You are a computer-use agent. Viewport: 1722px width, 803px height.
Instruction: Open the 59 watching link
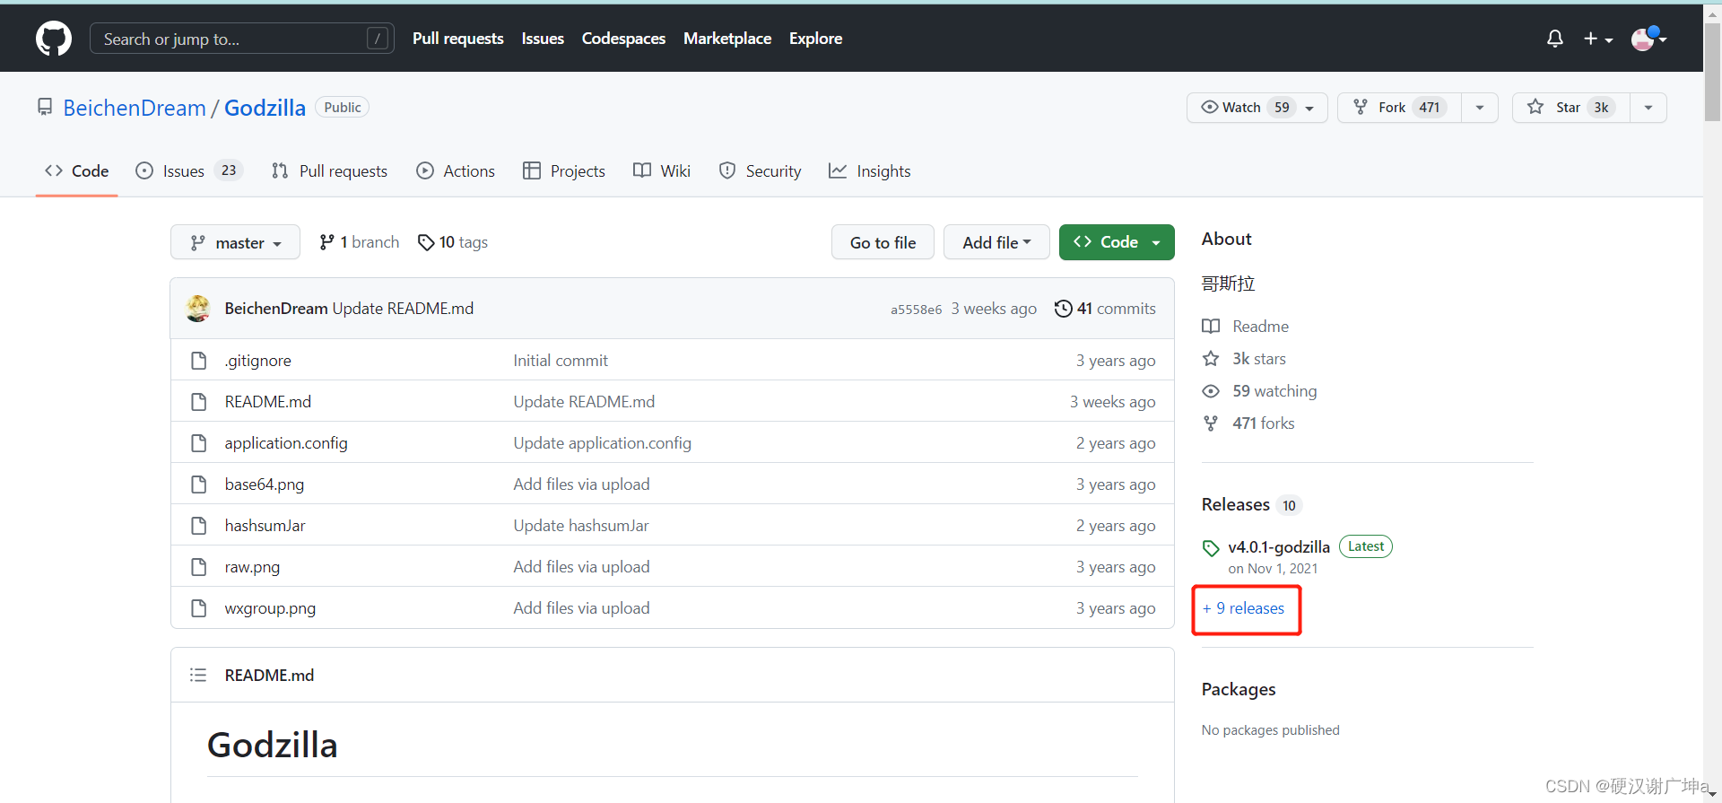tap(1259, 391)
